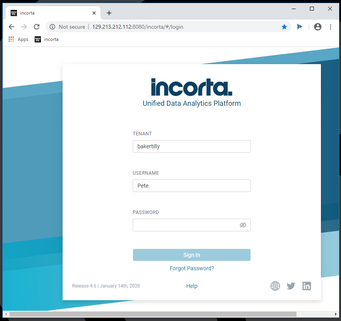Screen dimensions: 341x321
Task: Click the browser forward arrow
Action: tap(24, 27)
